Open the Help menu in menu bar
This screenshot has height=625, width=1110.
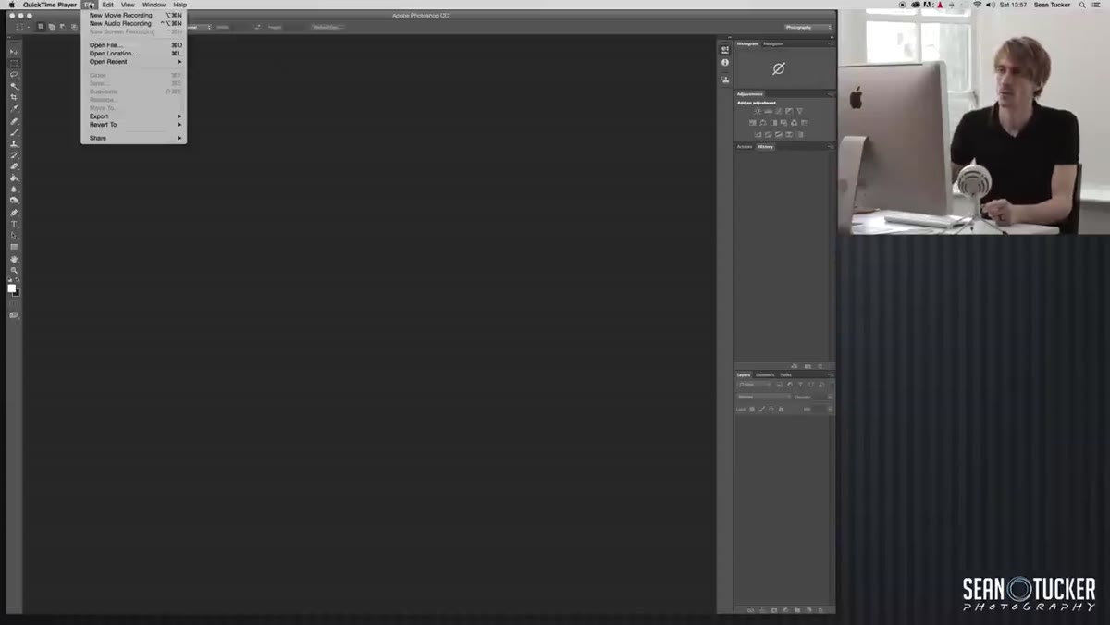(180, 5)
